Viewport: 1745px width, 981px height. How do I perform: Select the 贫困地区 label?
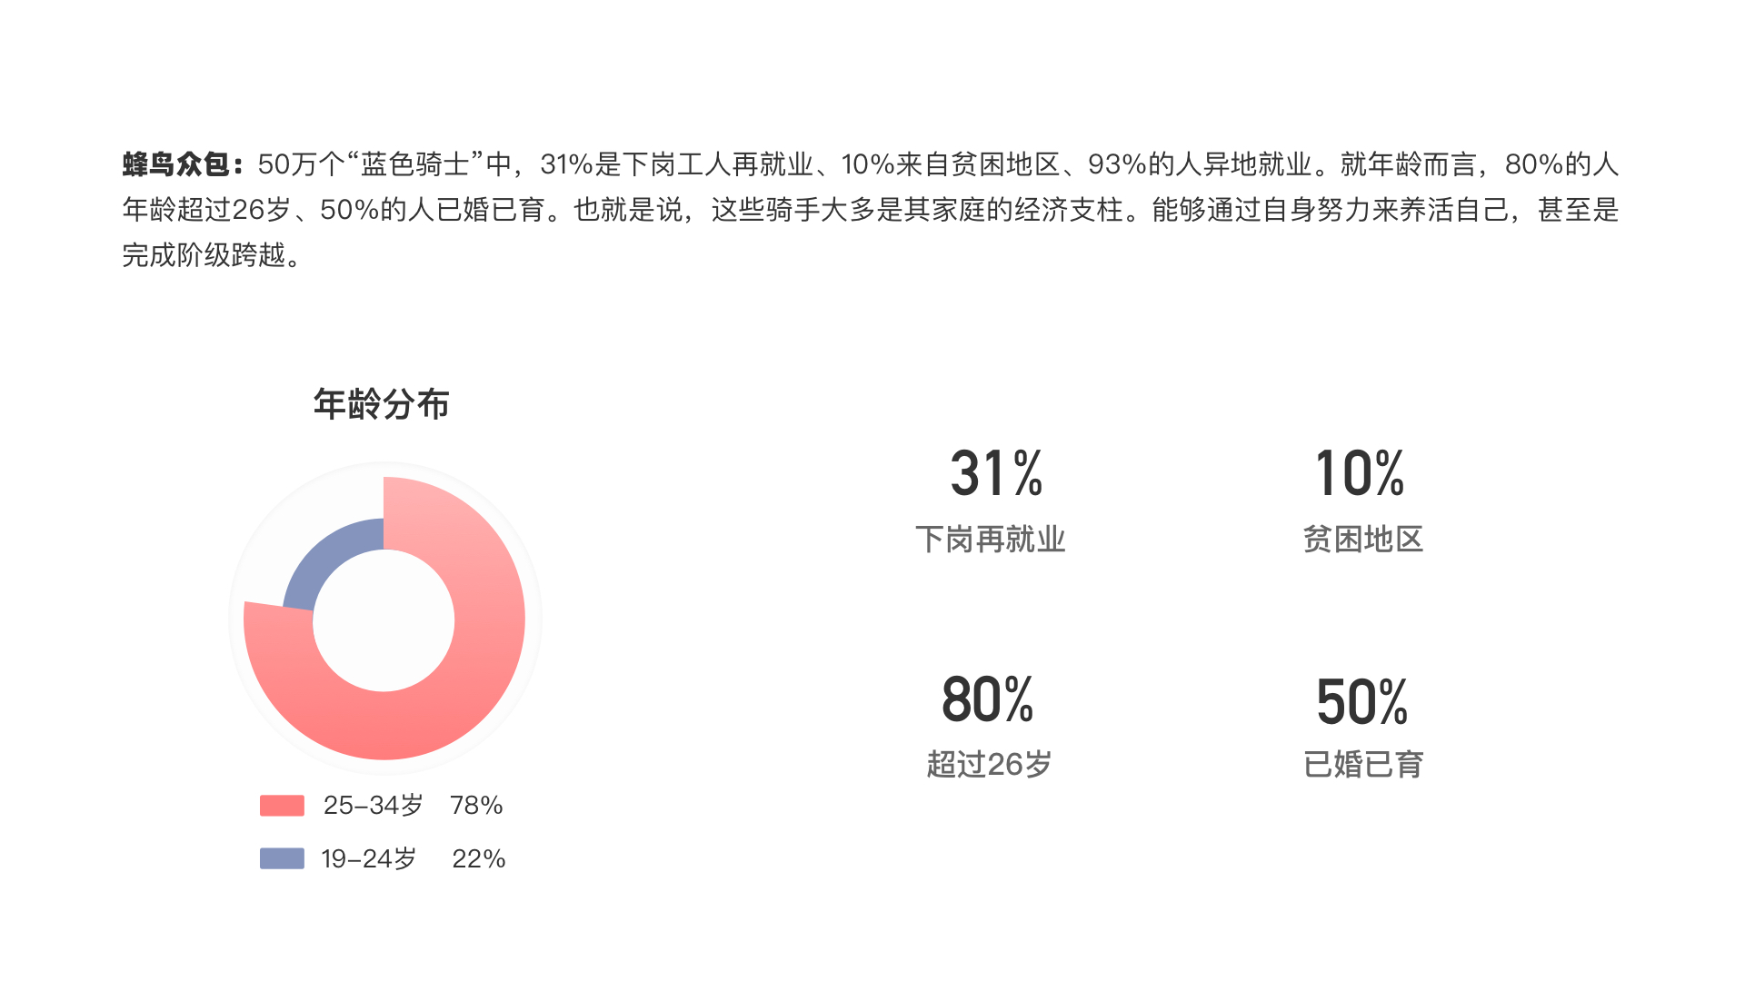pos(1362,540)
